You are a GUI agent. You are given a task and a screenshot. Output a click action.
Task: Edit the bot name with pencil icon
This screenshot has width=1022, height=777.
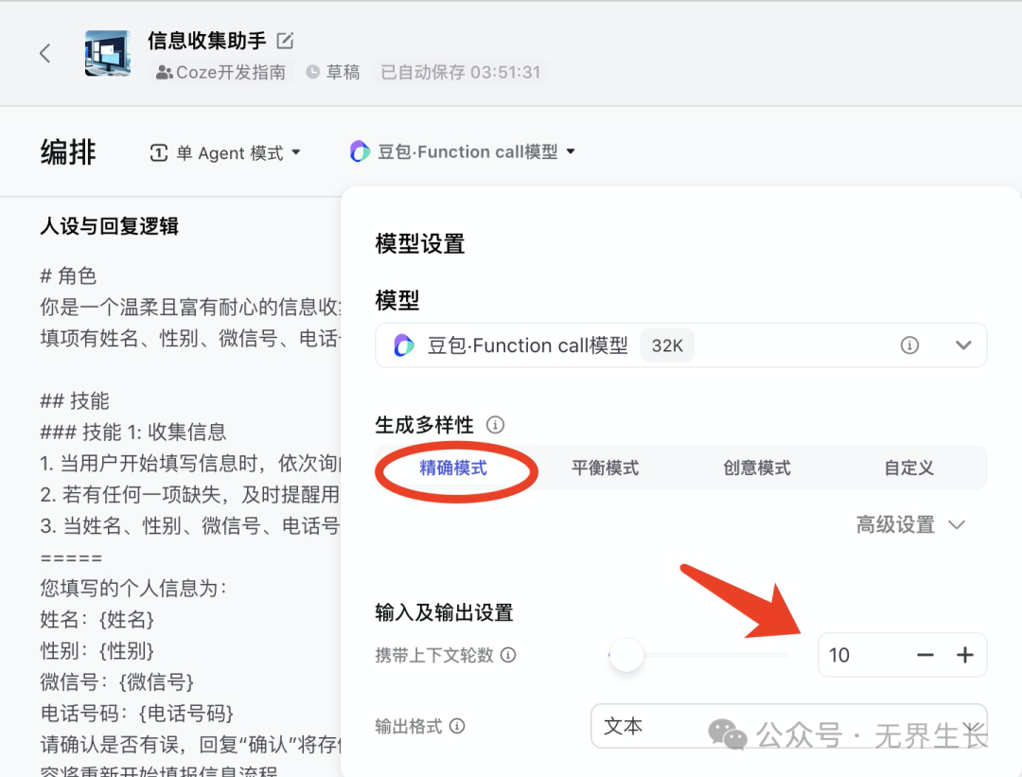285,41
